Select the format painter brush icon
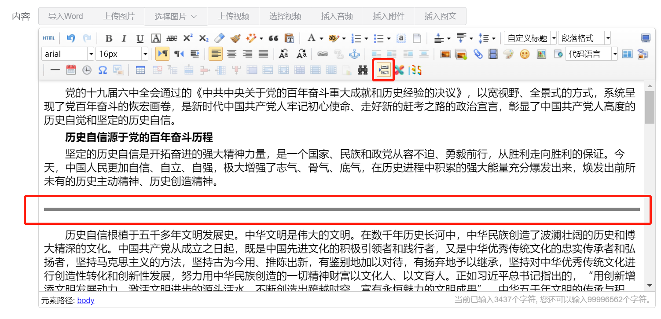 pos(235,39)
